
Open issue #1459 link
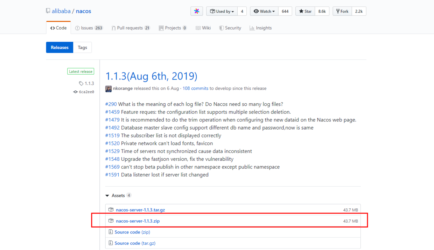tap(112, 112)
